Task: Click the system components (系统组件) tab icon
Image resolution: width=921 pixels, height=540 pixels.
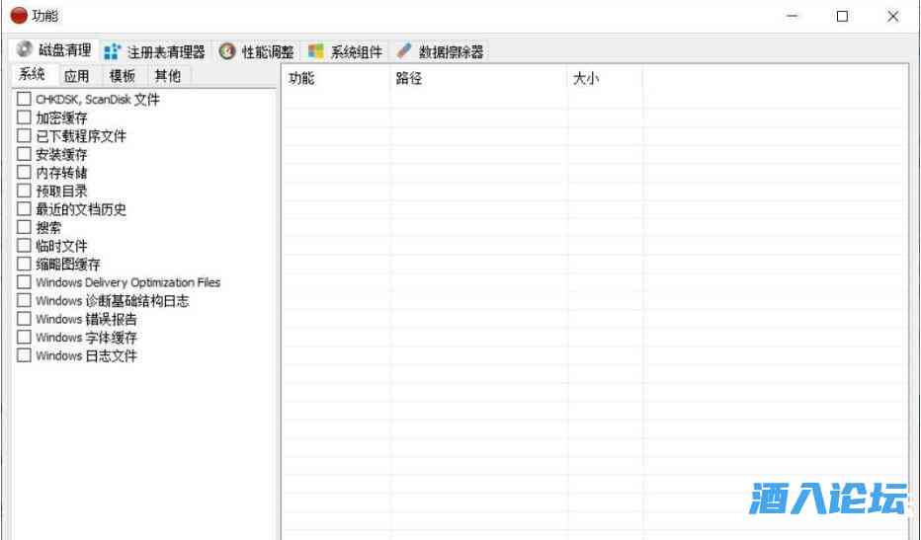Action: [x=316, y=51]
